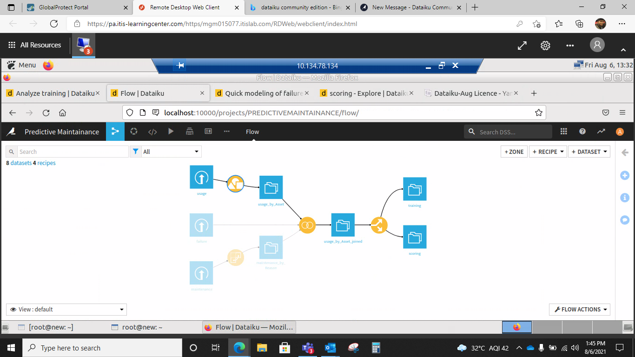Viewport: 635px width, 357px height.
Task: Toggle the flow filter funnel icon
Action: [x=136, y=151]
